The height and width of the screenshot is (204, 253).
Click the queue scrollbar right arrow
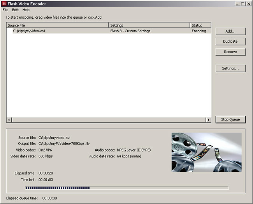pyautogui.click(x=209, y=120)
